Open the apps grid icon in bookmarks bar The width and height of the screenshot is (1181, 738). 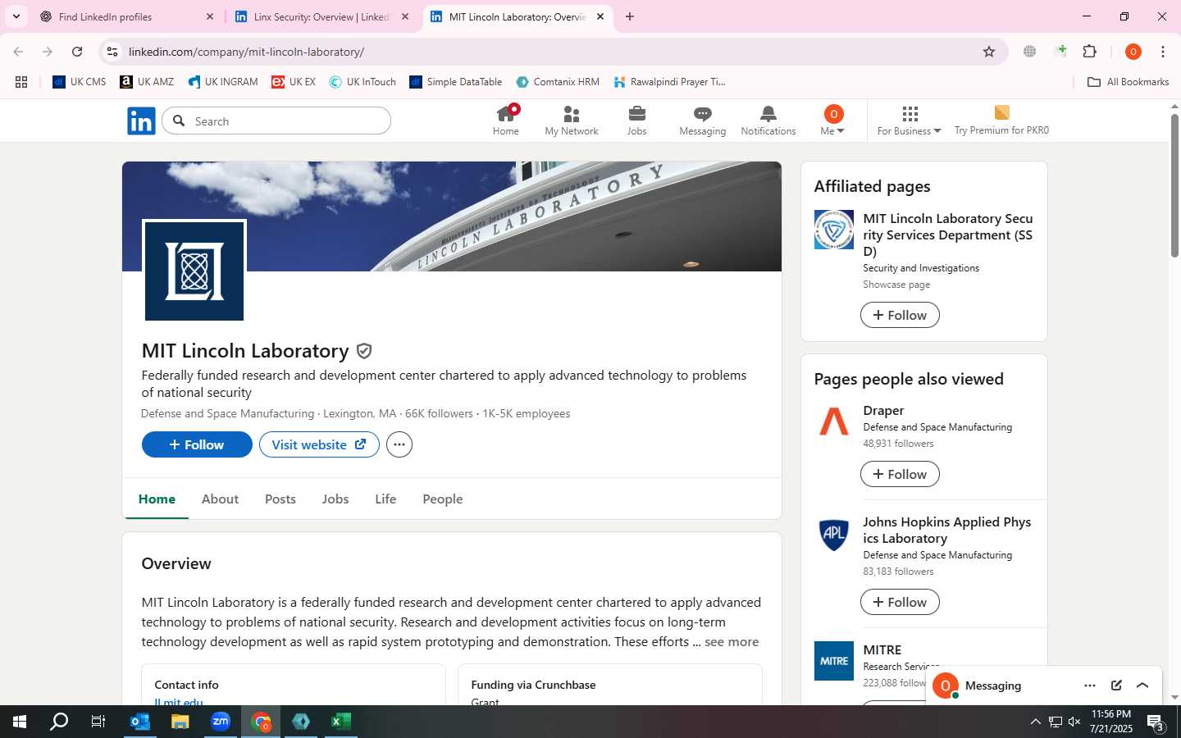tap(21, 82)
